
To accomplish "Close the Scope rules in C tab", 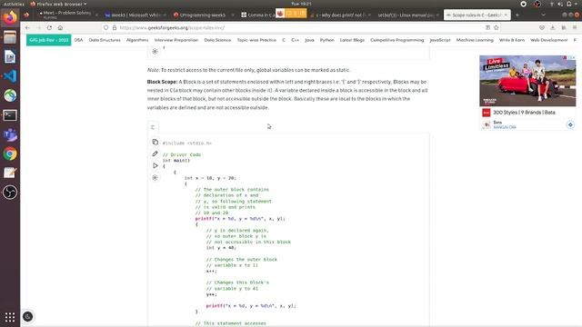I will [506, 15].
